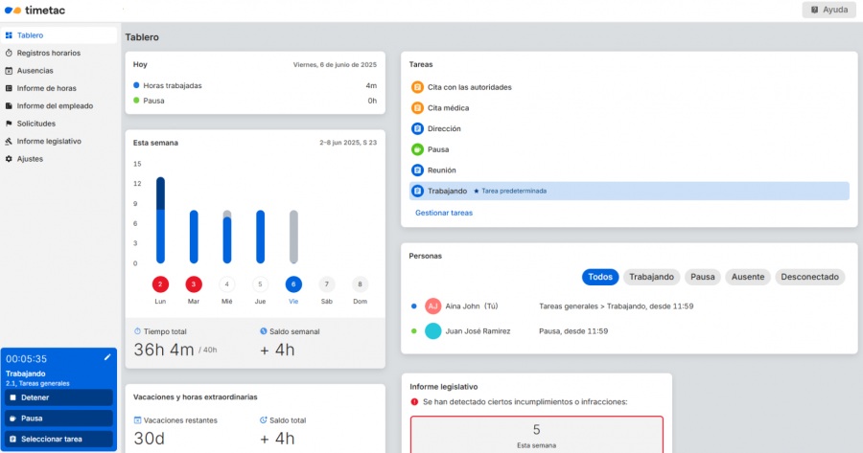This screenshot has height=453, width=863.
Task: Click the clock icon beside Tiempo total
Action: 137,331
